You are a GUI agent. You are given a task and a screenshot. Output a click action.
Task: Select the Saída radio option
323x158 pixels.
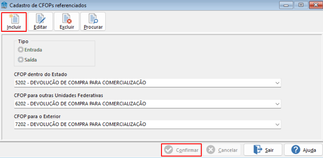[28, 60]
